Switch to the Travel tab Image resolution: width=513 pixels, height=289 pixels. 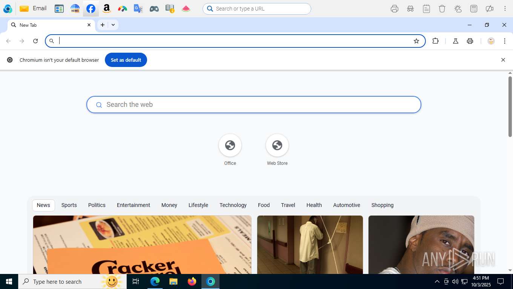pos(288,205)
